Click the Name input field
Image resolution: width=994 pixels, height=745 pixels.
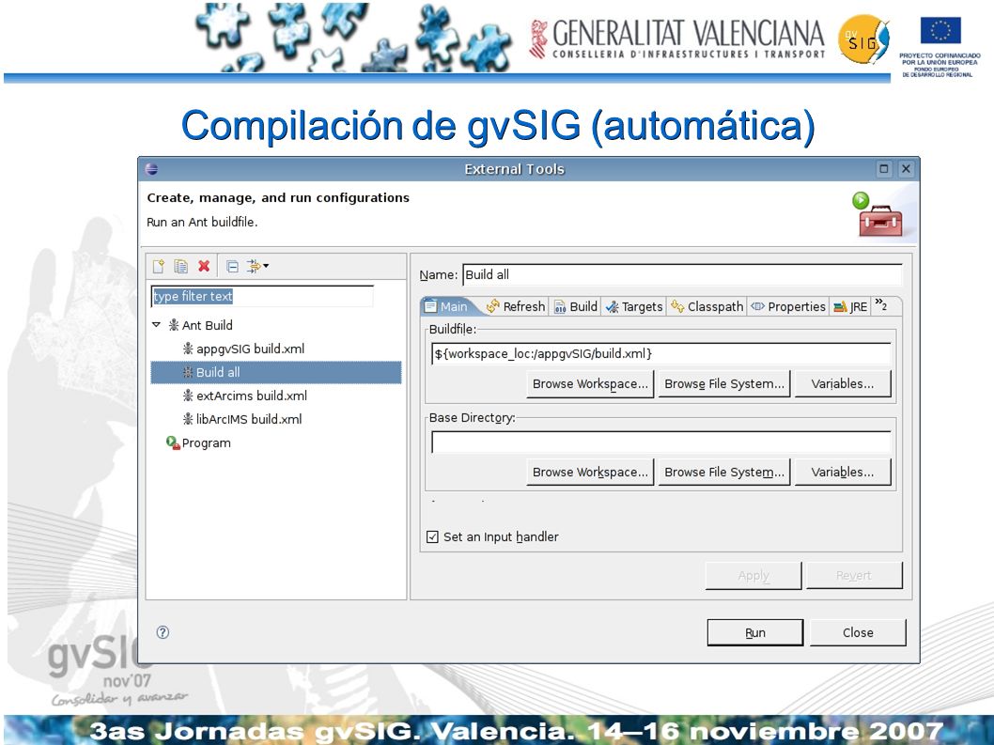tap(682, 274)
